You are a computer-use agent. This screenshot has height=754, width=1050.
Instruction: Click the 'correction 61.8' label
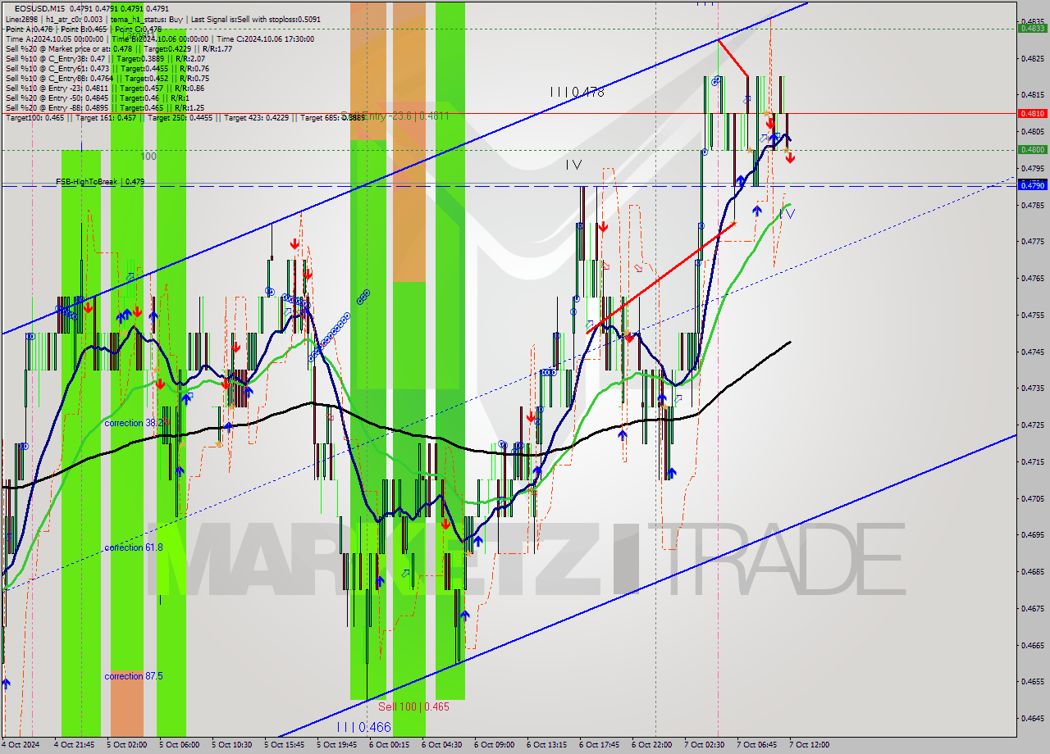(x=133, y=547)
